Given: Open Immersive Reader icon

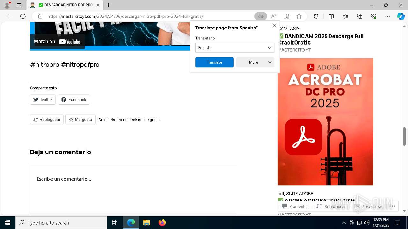Looking at the screenshot, I should click(x=286, y=16).
